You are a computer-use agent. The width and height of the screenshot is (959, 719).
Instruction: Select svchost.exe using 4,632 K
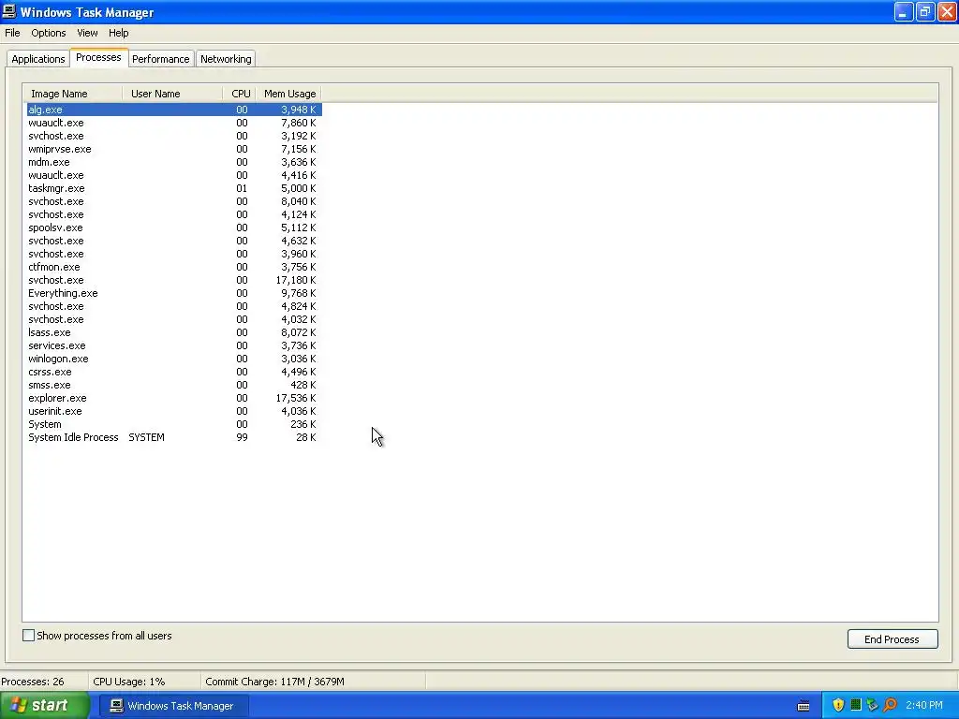[174, 241]
